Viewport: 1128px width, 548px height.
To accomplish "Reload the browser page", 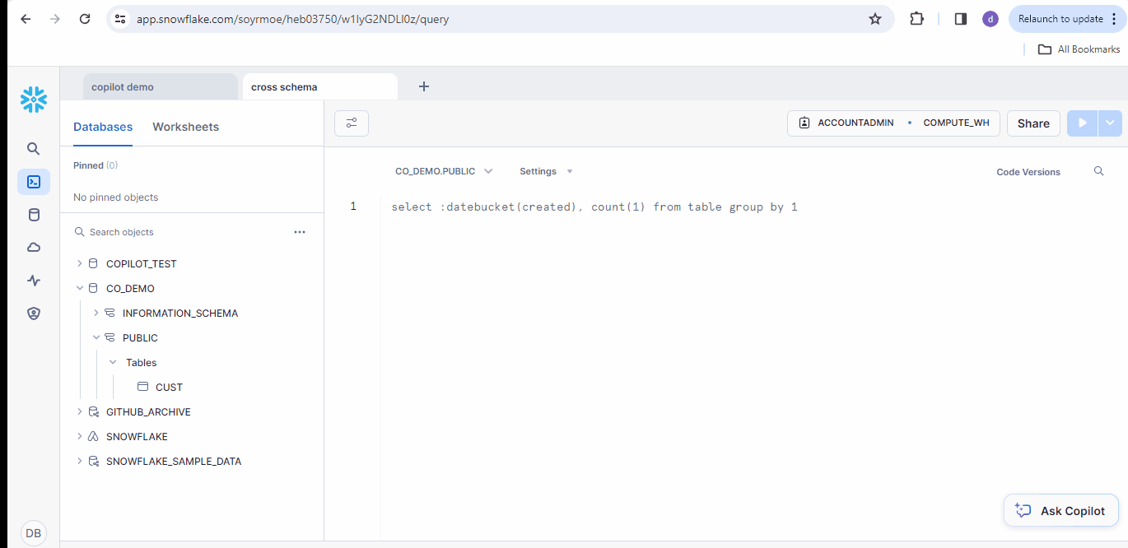I will [84, 19].
